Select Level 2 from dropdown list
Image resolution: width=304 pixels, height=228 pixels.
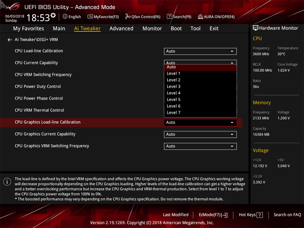(x=200, y=80)
